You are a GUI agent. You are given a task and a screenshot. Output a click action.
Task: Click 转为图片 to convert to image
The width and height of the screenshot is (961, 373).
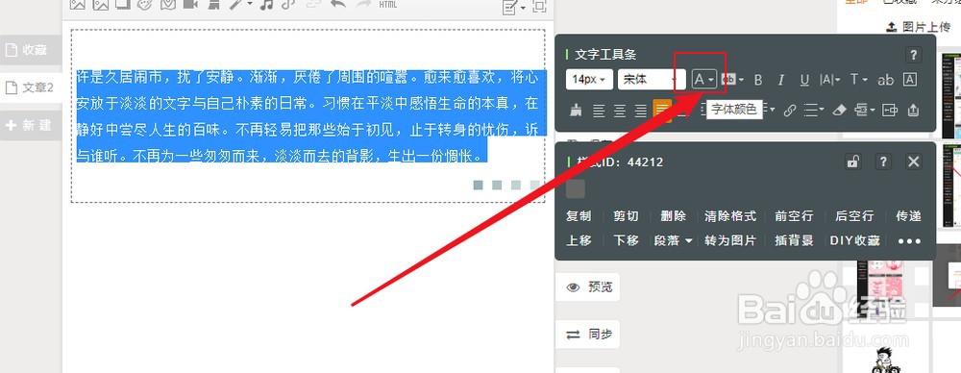[x=730, y=240]
